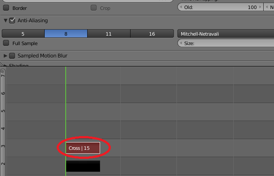Select the Cross | 15 effect strip
Viewport: 274px width, 176px height.
(83, 148)
